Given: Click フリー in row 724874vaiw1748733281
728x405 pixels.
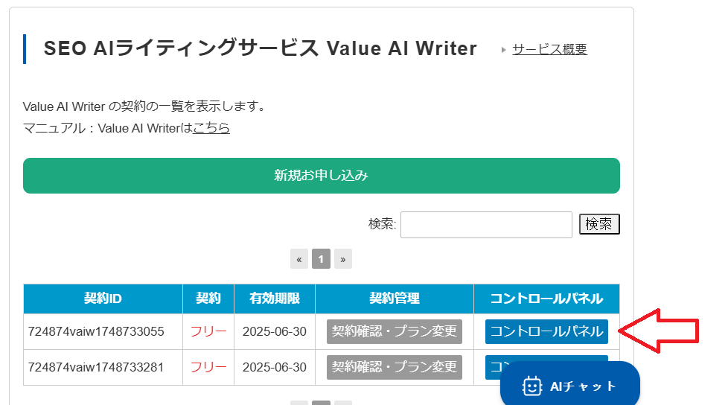Looking at the screenshot, I should coord(208,367).
